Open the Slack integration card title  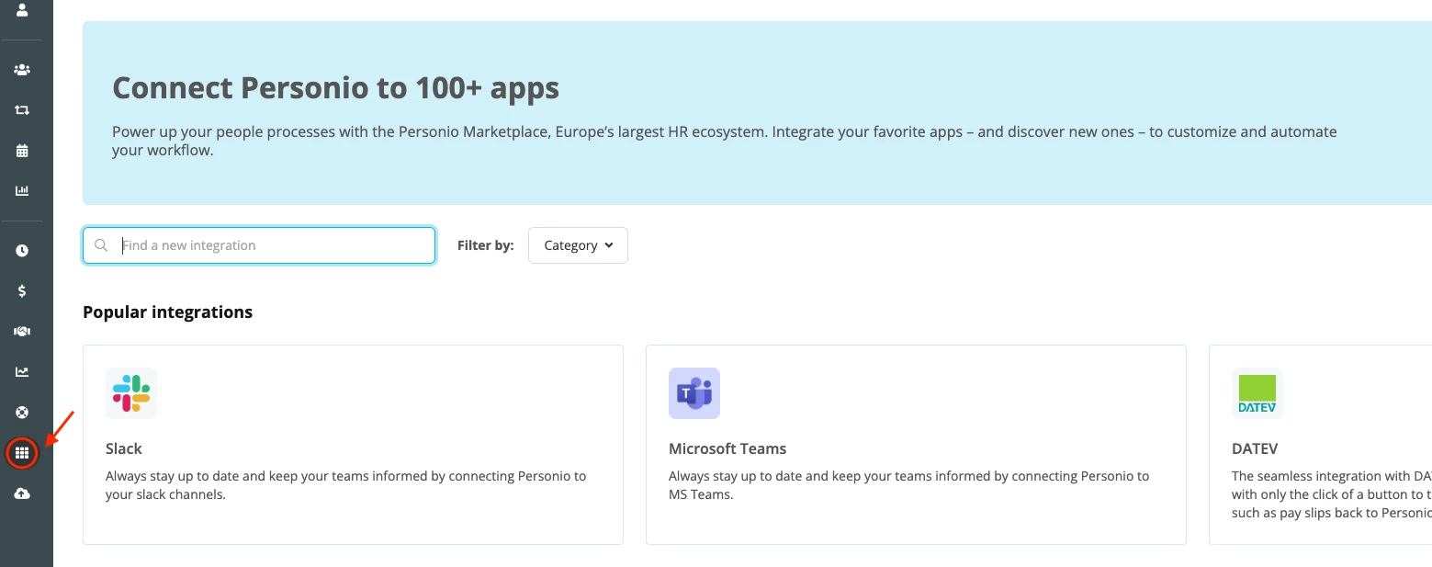pyautogui.click(x=124, y=448)
